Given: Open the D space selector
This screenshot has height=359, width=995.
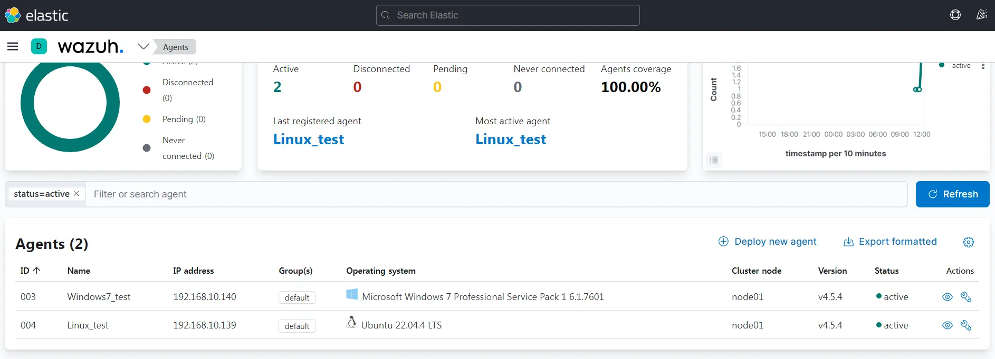Looking at the screenshot, I should click(39, 47).
